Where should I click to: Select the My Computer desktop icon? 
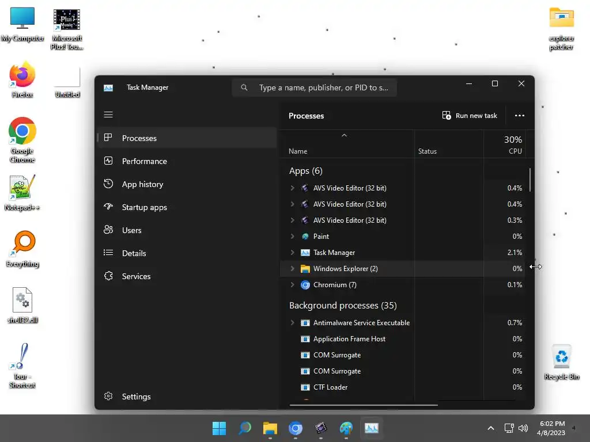[x=22, y=25]
